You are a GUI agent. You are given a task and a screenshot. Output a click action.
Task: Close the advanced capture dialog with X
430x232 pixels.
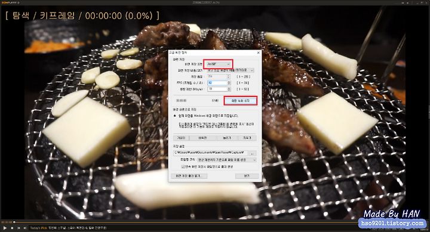click(258, 52)
